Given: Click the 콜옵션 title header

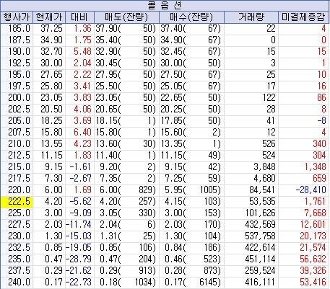Looking at the screenshot, I should [165, 6].
